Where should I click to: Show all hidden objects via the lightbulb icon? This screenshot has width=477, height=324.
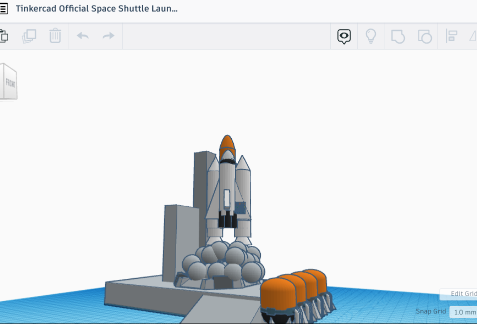[371, 36]
